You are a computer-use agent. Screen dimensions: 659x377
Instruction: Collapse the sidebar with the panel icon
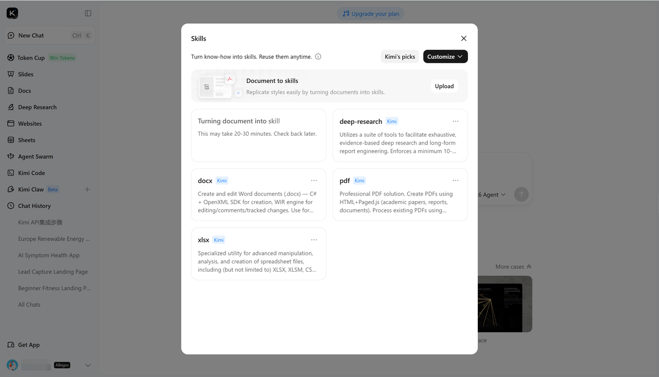tap(88, 13)
